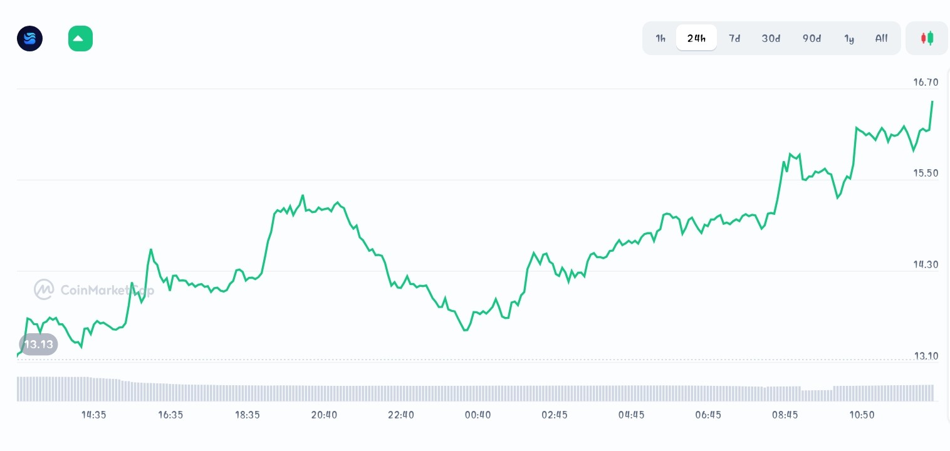The image size is (950, 451).
Task: Click the 13.13 price label tag
Action: 38,344
